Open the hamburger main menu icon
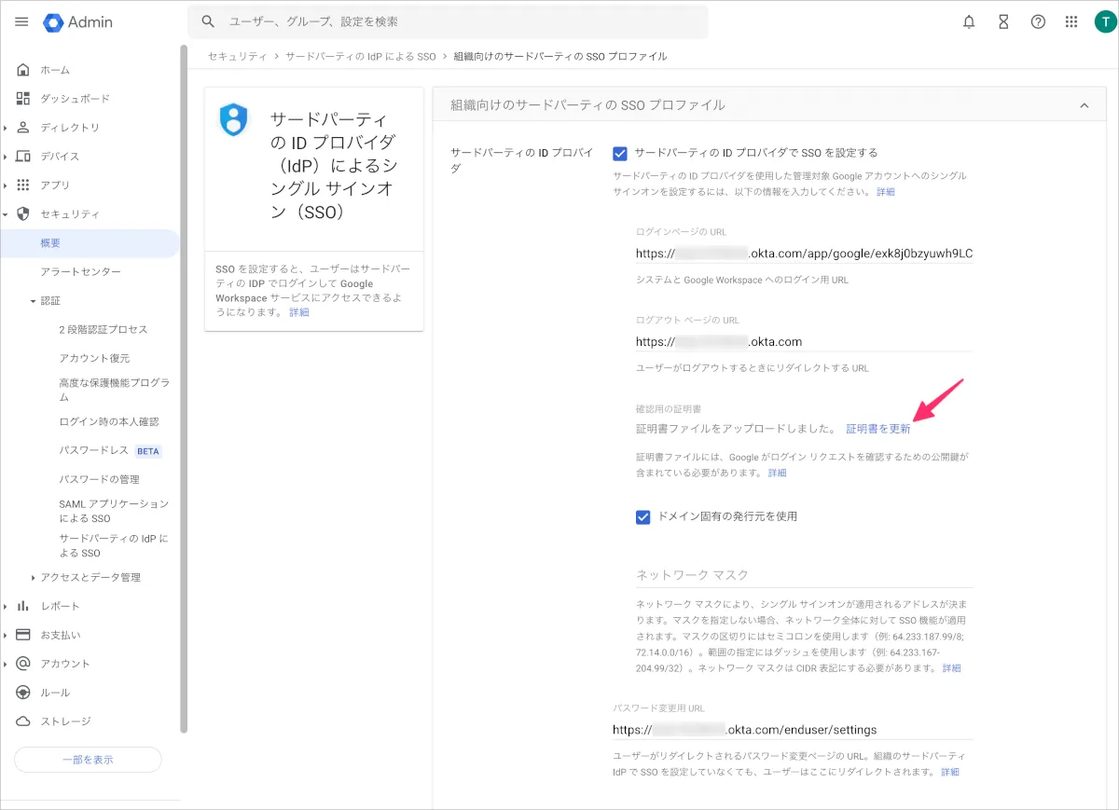 tap(21, 21)
